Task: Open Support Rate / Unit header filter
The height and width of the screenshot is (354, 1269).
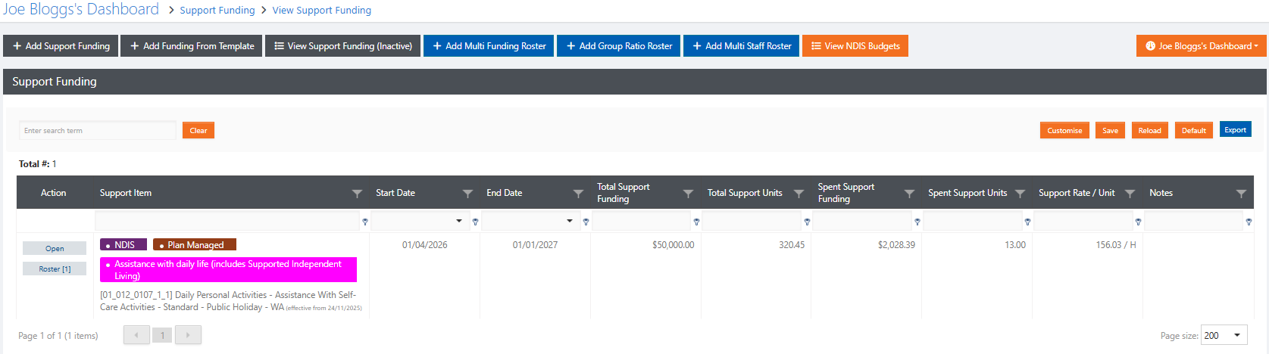Action: pyautogui.click(x=1130, y=194)
